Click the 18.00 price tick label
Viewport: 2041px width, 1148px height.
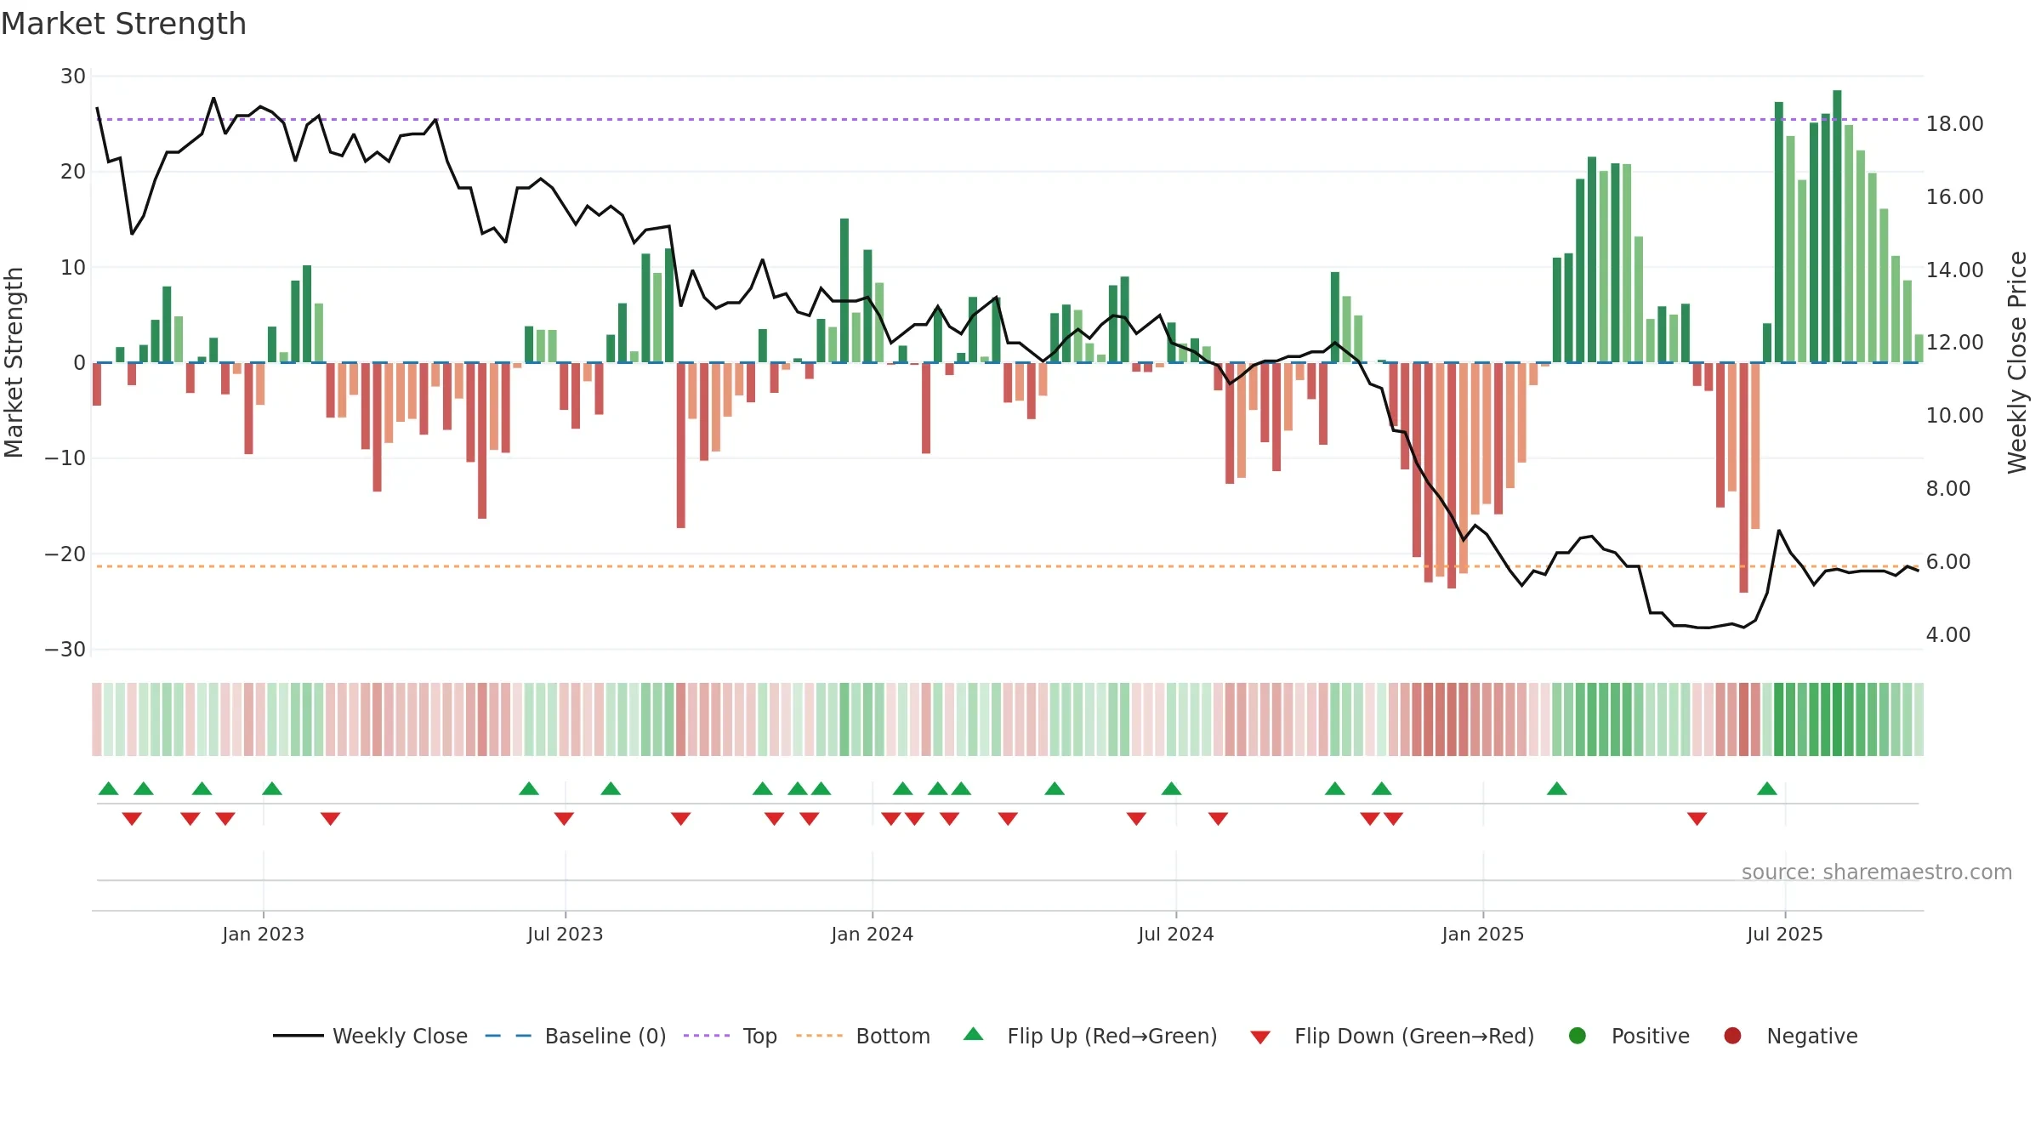click(1954, 124)
